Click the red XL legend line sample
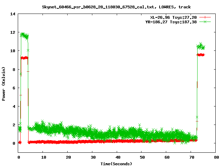The width and height of the screenshot is (223, 167). tap(205, 17)
